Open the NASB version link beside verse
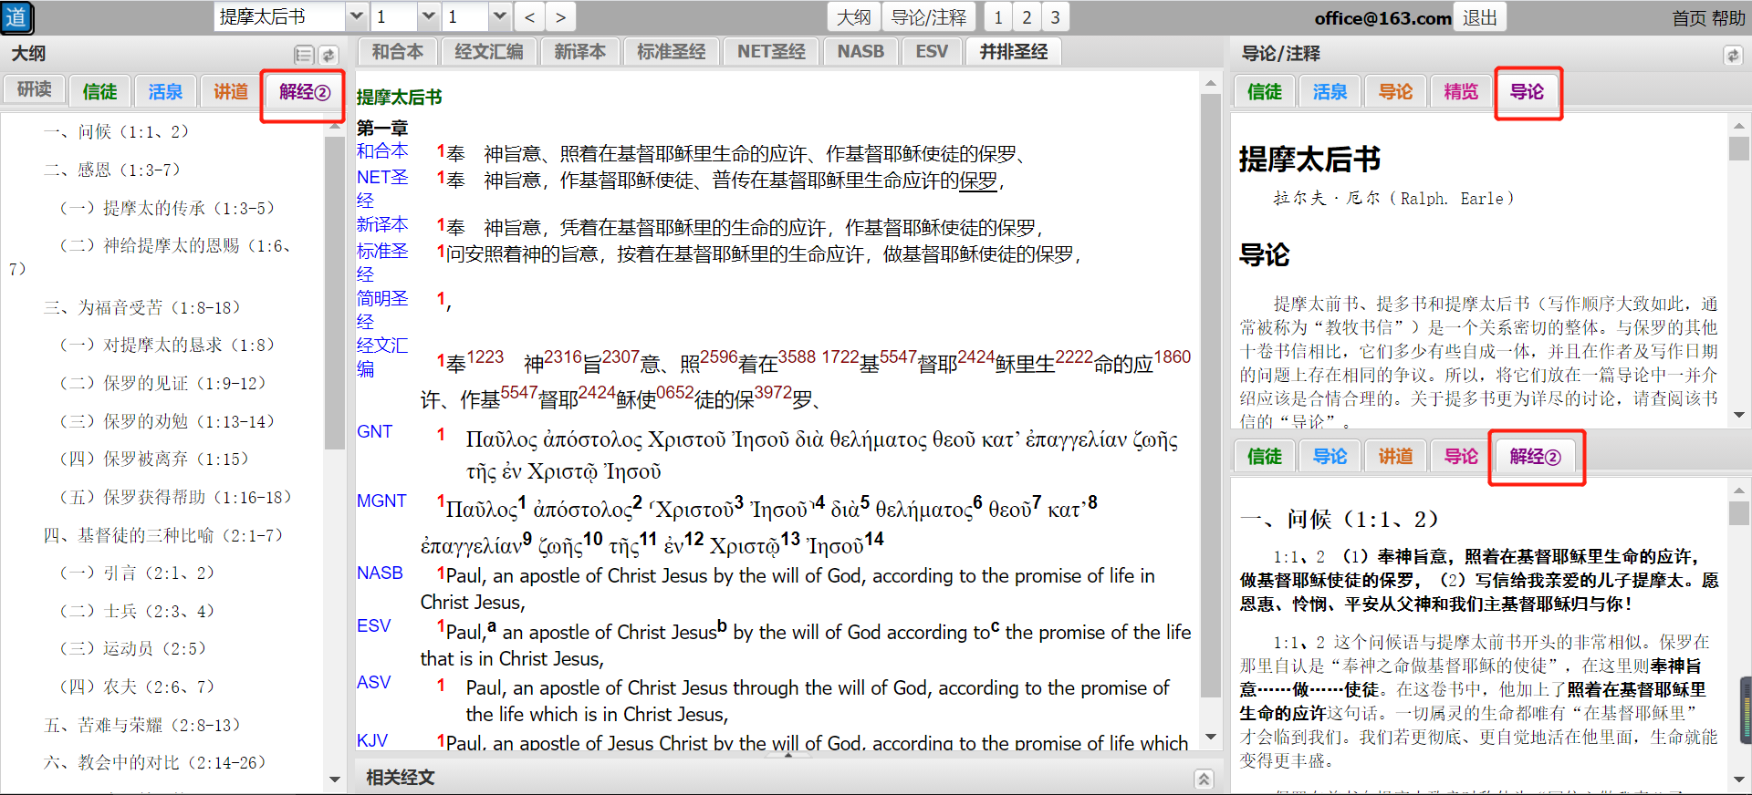1752x795 pixels. (380, 573)
